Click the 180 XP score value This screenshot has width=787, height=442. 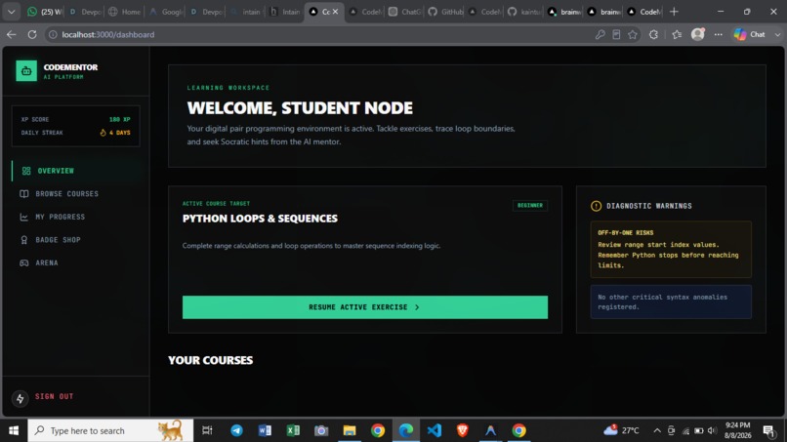(119, 119)
